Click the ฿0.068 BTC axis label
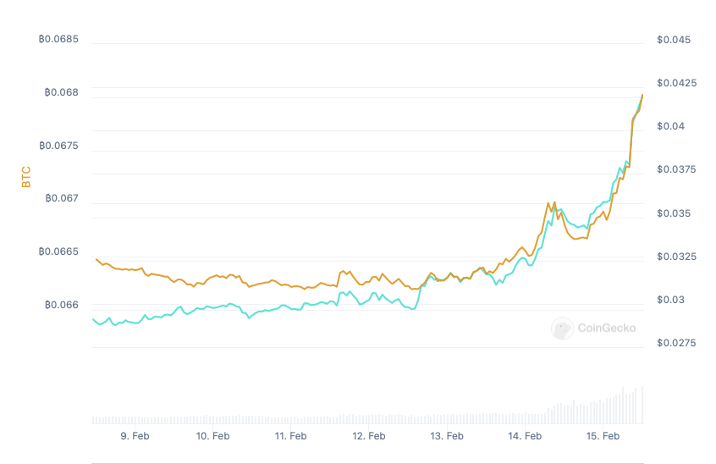 (x=62, y=92)
